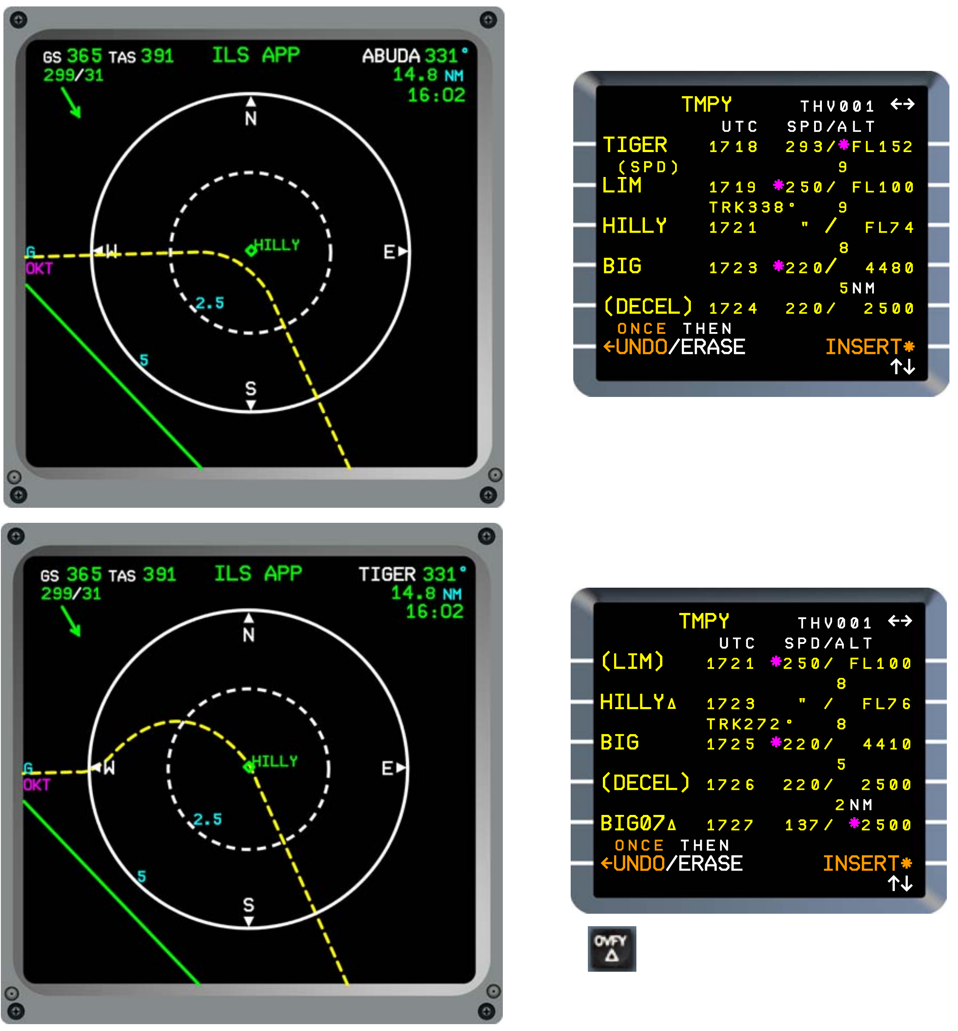Select the HILLY waypoint on upper MCDU

pos(635,226)
